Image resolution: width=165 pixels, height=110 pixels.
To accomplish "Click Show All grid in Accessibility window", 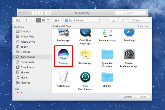I will click(x=48, y=13).
